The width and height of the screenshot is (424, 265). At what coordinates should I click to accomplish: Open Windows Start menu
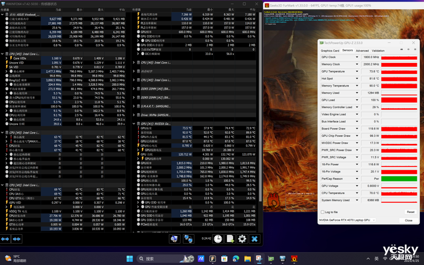tap(130, 259)
